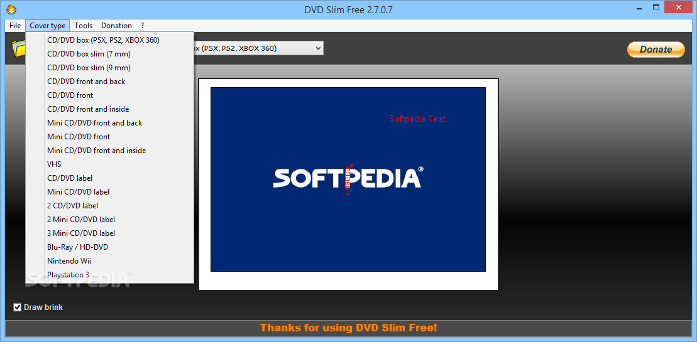Viewport: 697px width, 342px height.
Task: Pick 3 Mini CD/DVD label
Action: click(110, 233)
